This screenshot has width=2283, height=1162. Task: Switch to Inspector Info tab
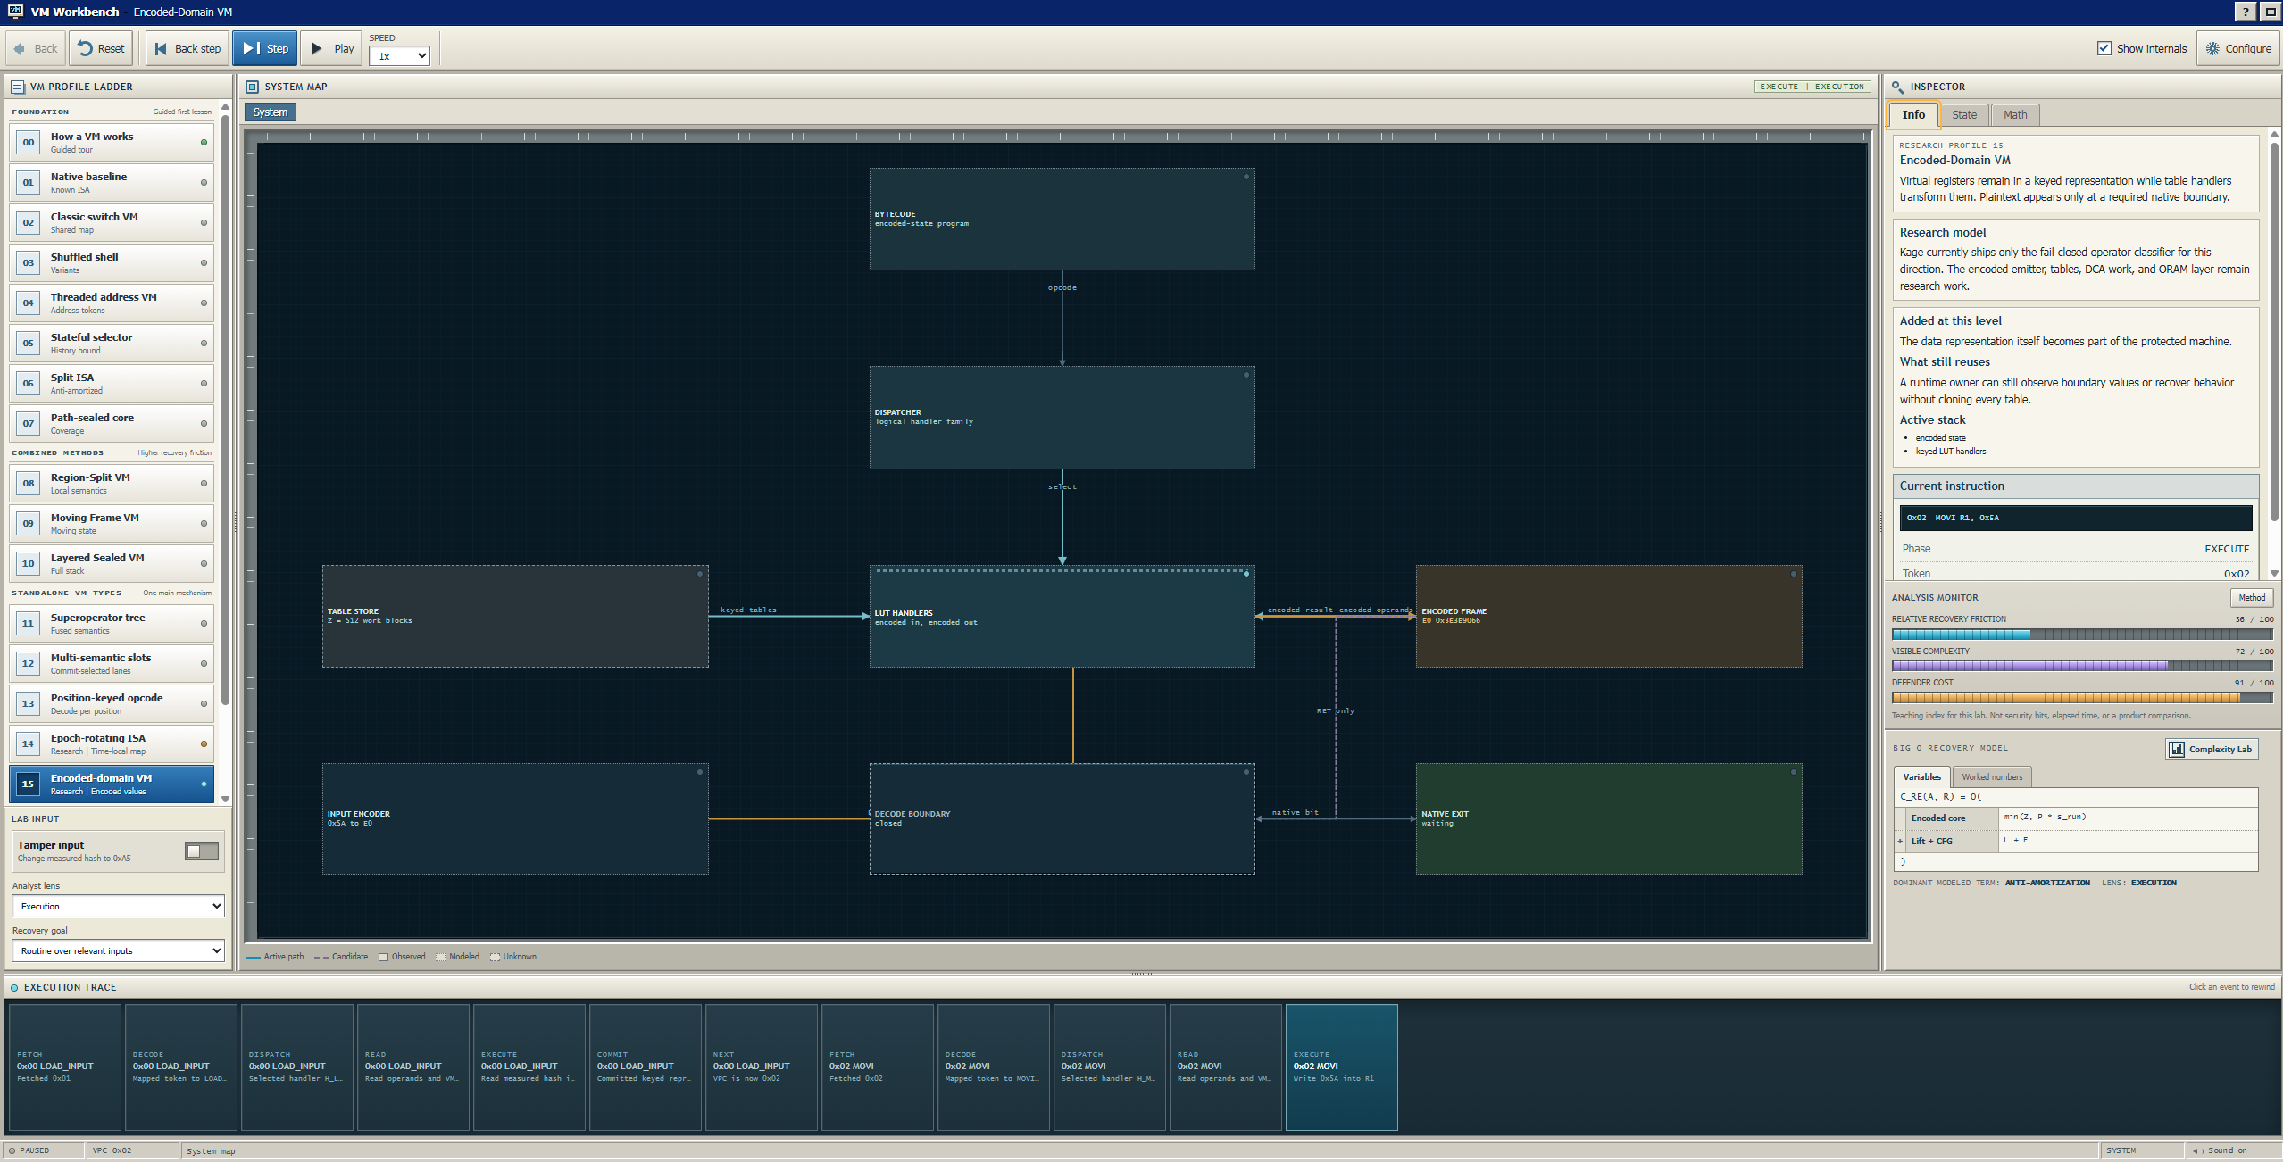1913,114
